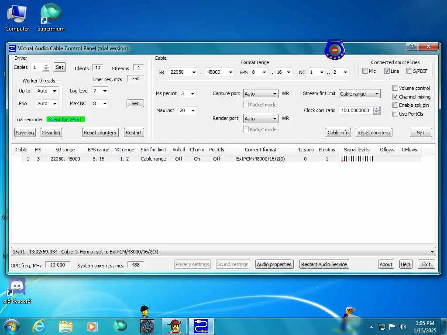This screenshot has width=447, height=335.
Task: Select the Virtual Audio Cable taskbar button
Action: (x=201, y=326)
